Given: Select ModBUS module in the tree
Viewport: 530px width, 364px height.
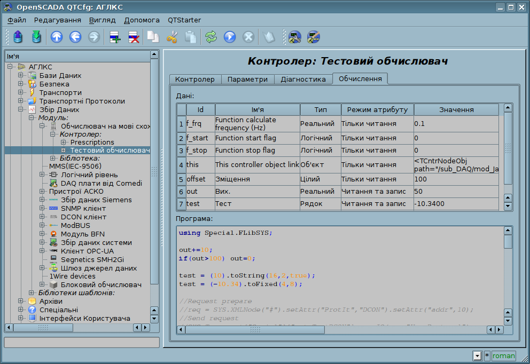Looking at the screenshot, I should pos(74,225).
